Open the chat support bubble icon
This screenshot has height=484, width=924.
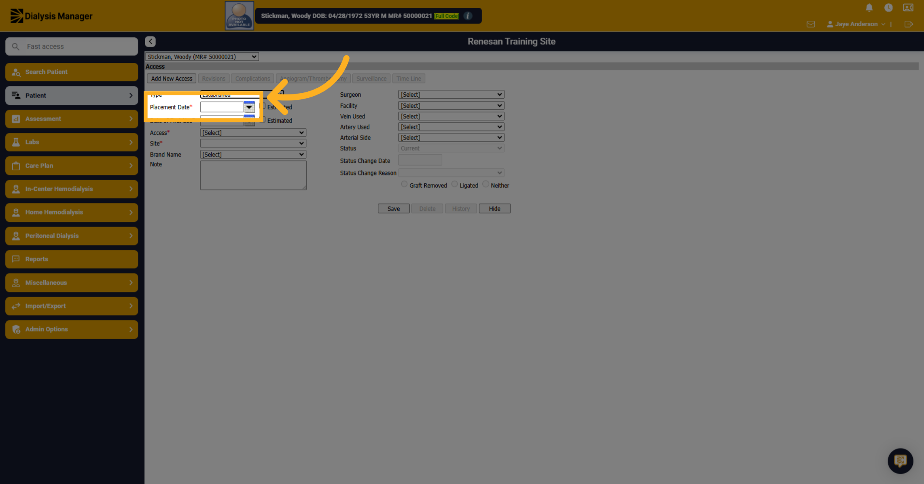tap(900, 461)
